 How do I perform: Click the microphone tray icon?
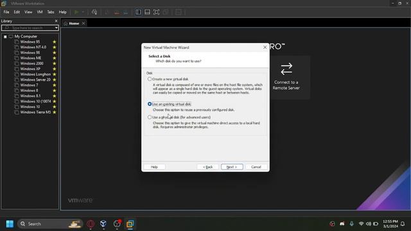point(351,224)
